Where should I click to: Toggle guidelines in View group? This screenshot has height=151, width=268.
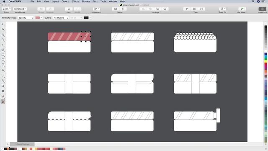coord(201,9)
